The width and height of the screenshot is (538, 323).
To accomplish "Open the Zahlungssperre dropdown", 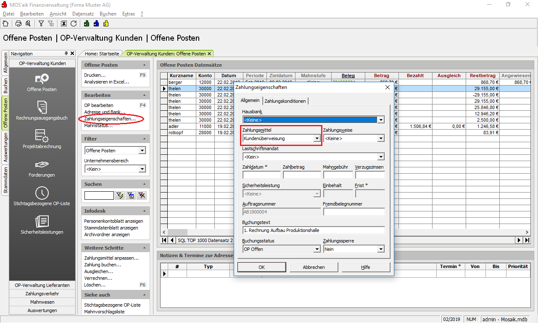I will (x=381, y=249).
